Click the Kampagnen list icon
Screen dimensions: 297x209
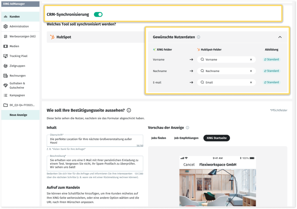[6, 95]
